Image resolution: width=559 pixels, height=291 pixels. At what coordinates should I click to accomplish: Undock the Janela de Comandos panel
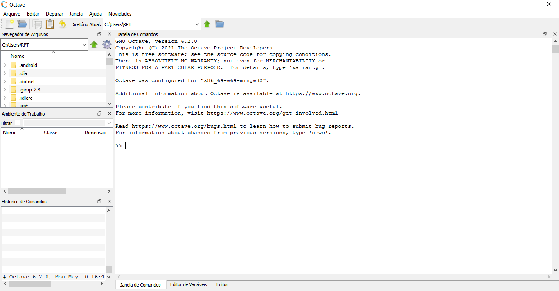click(x=545, y=34)
